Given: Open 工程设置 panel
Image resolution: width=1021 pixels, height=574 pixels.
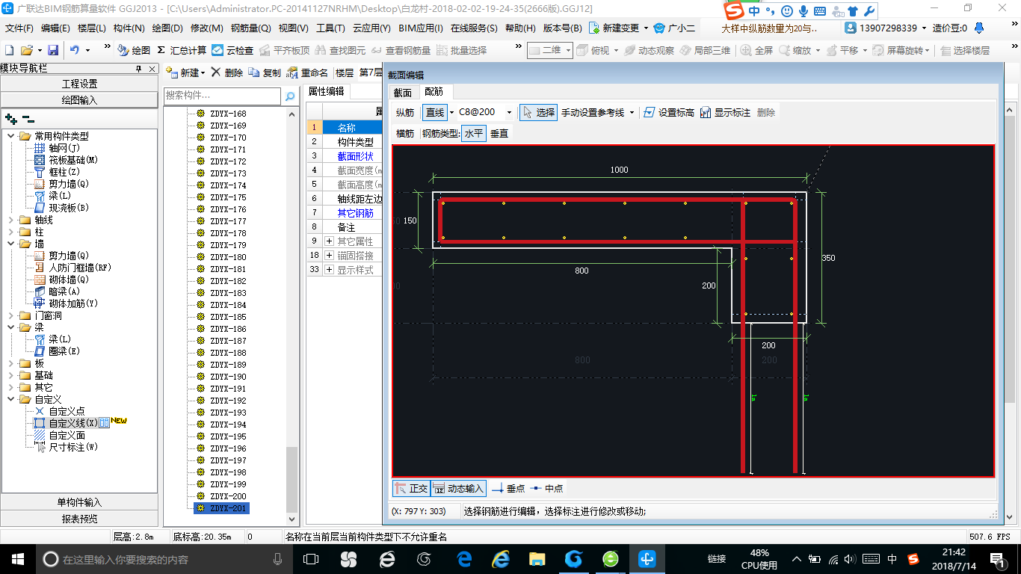Looking at the screenshot, I should coord(79,84).
